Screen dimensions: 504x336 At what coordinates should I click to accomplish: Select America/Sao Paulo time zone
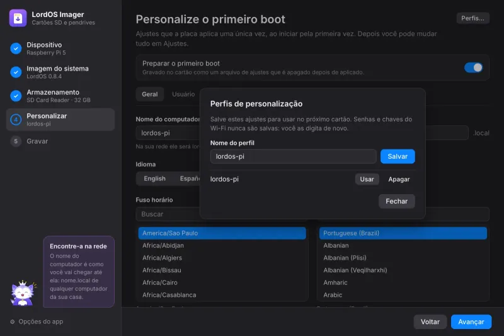(x=222, y=233)
